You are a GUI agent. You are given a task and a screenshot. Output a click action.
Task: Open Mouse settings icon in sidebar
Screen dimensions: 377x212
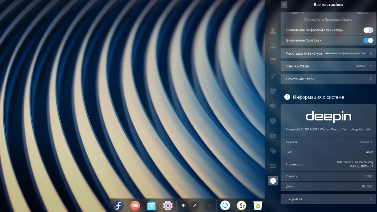click(x=273, y=151)
